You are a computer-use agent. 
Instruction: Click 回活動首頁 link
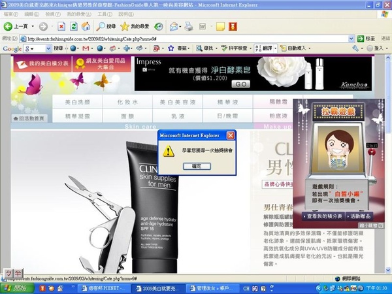[x=29, y=118]
